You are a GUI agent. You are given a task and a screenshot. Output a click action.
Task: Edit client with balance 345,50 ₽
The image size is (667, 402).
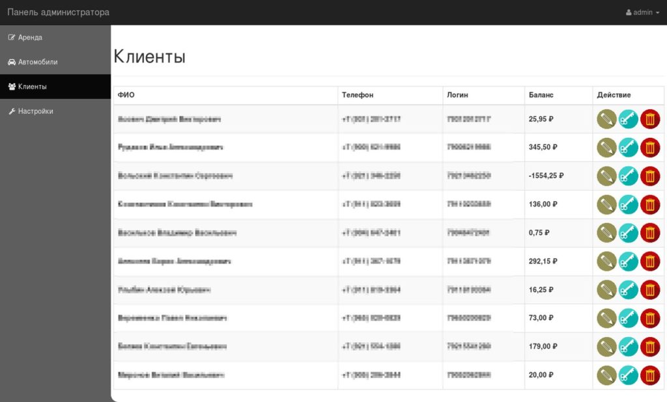tap(606, 148)
